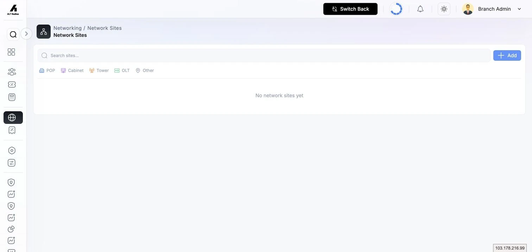Viewport: 532px width, 252px height.
Task: Filter sites by Cabinet type
Action: coord(72,71)
